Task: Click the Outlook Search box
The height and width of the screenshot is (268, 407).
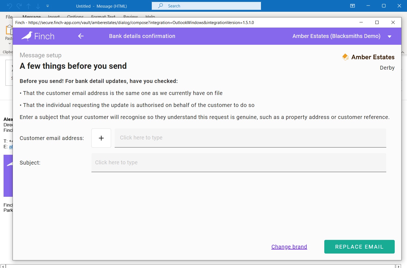Action: [206, 6]
